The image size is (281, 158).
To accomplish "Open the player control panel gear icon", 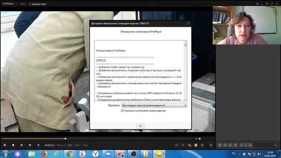I will point(202,145).
